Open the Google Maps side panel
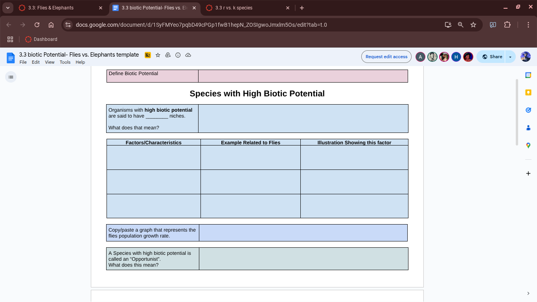This screenshot has height=302, width=537. point(528,145)
